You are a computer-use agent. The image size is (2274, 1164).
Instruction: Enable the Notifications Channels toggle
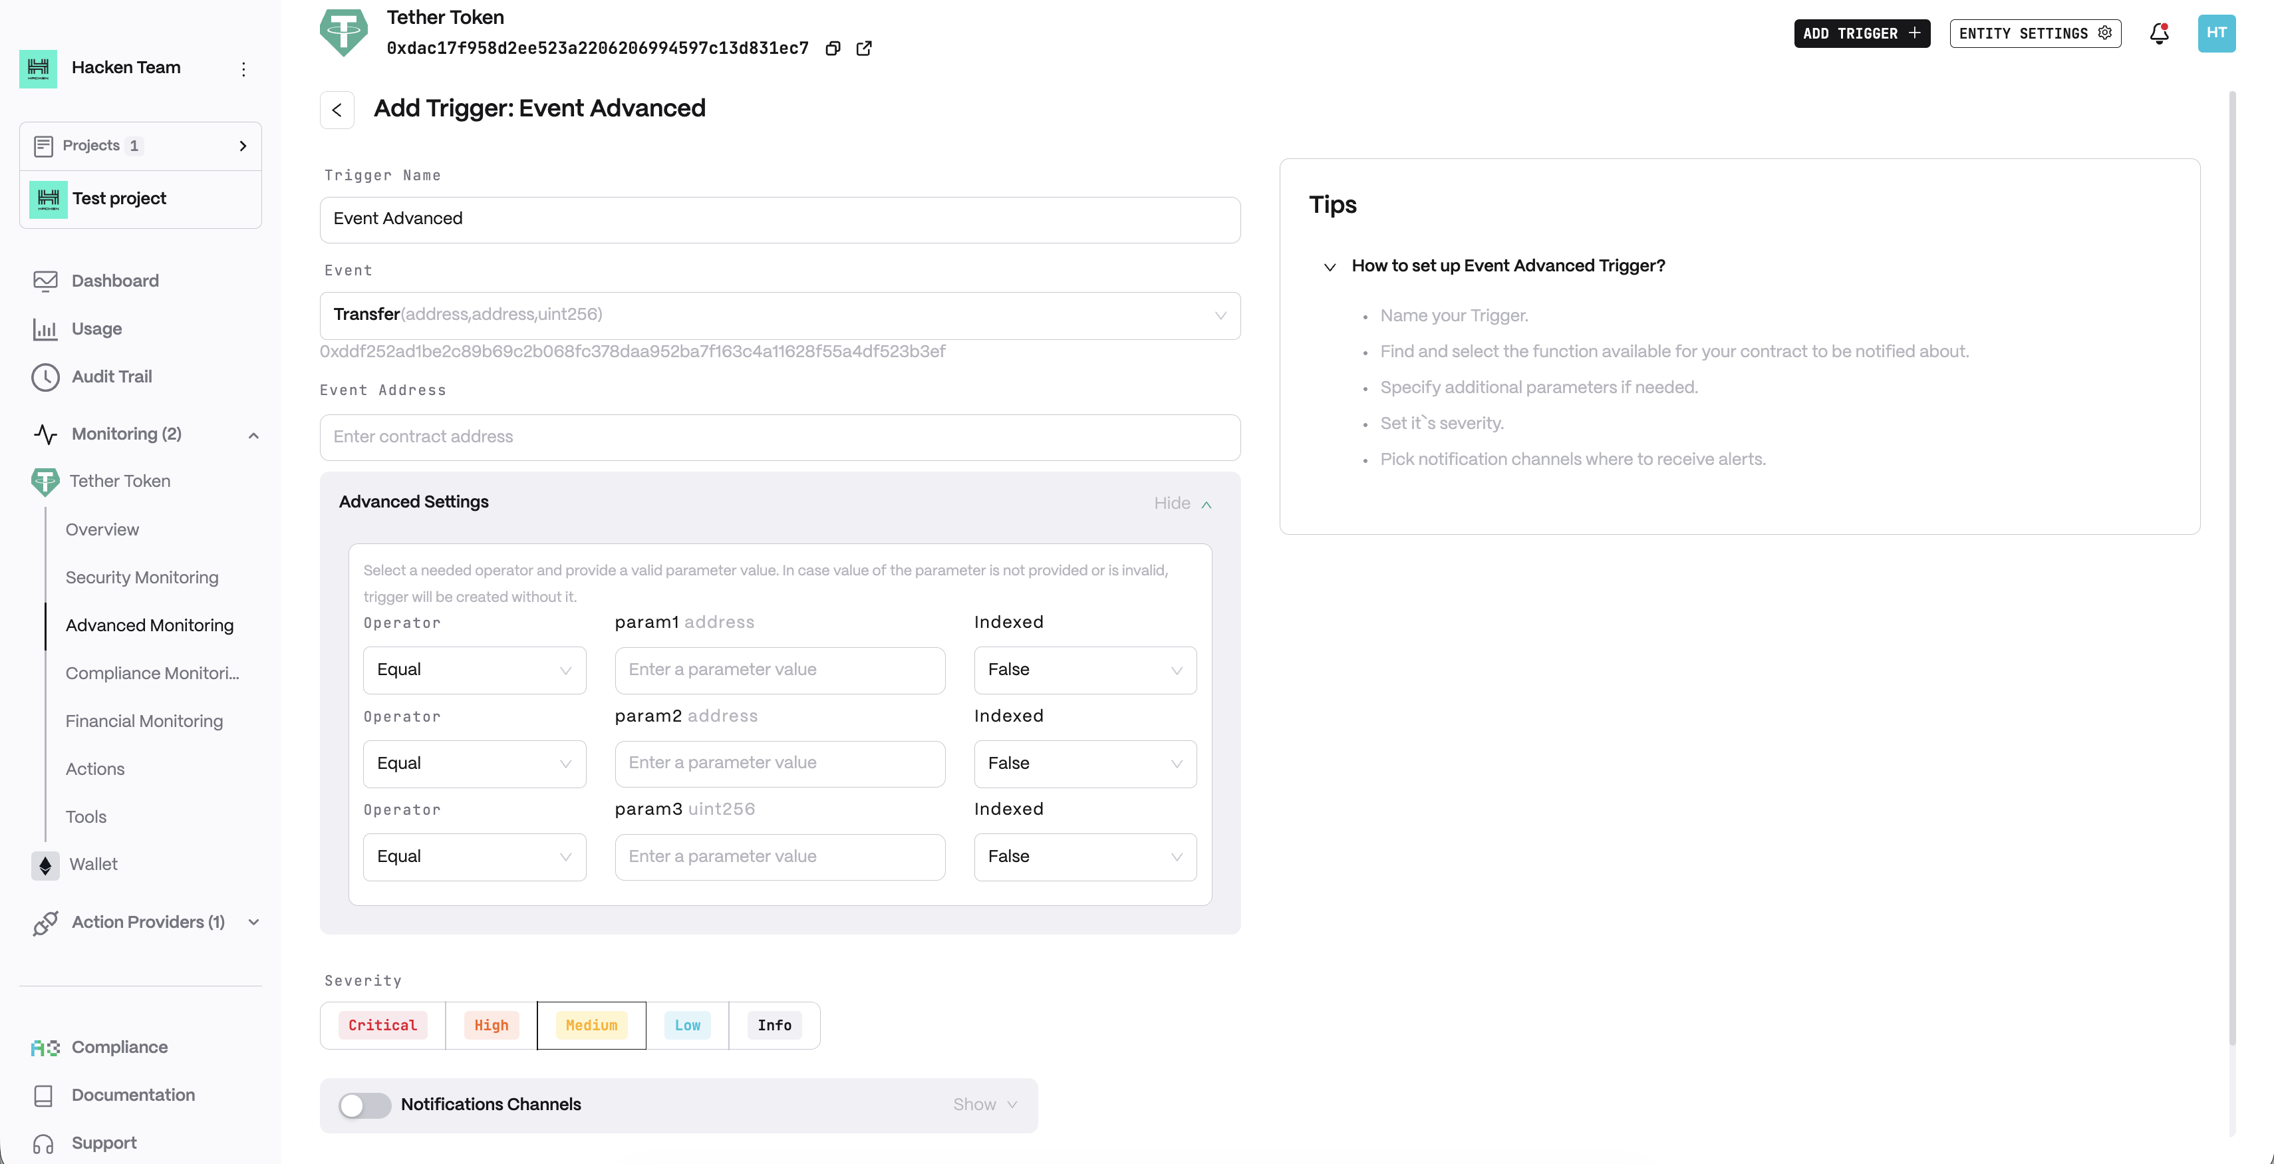tap(364, 1105)
